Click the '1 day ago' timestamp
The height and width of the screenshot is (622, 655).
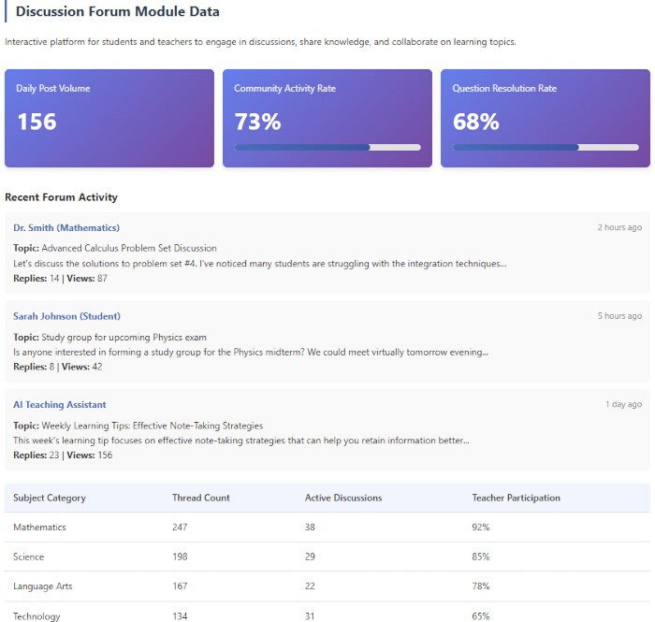624,404
